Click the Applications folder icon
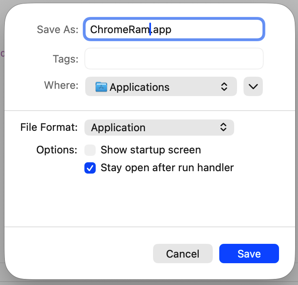The height and width of the screenshot is (285, 298). click(101, 87)
